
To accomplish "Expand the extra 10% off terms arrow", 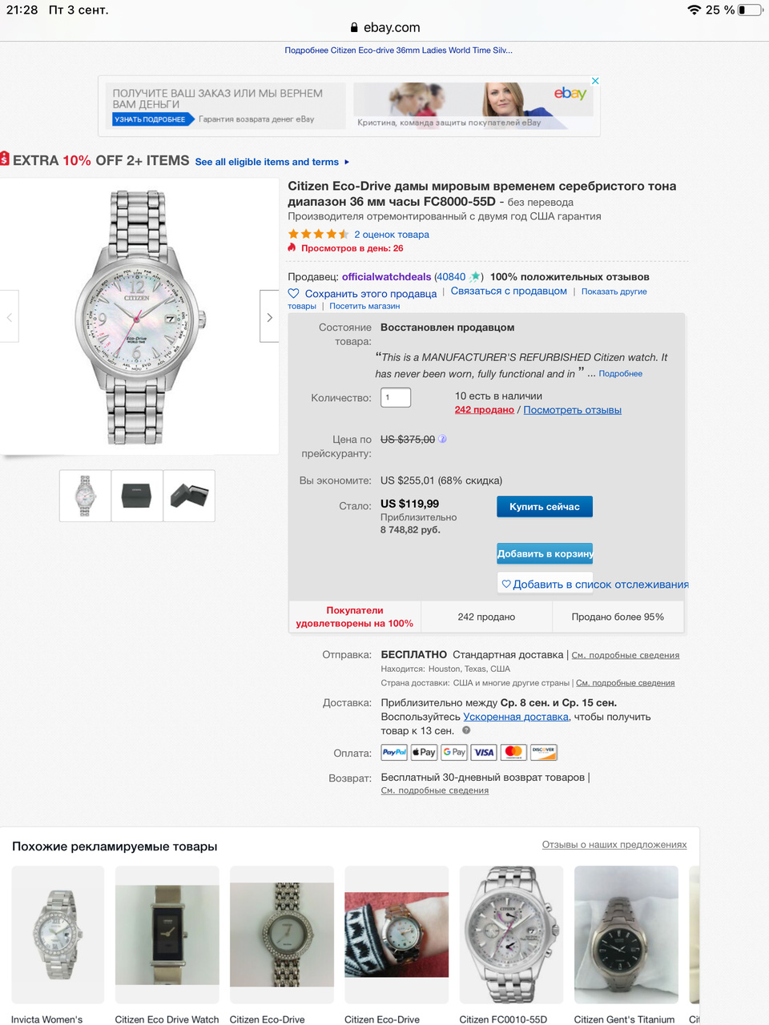I will click(346, 162).
